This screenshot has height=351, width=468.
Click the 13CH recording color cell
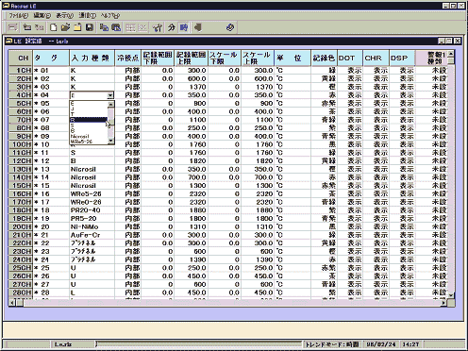click(x=325, y=169)
